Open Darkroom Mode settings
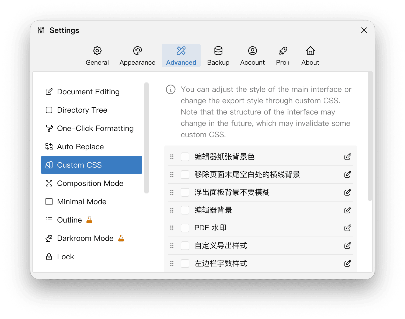 pyautogui.click(x=92, y=238)
